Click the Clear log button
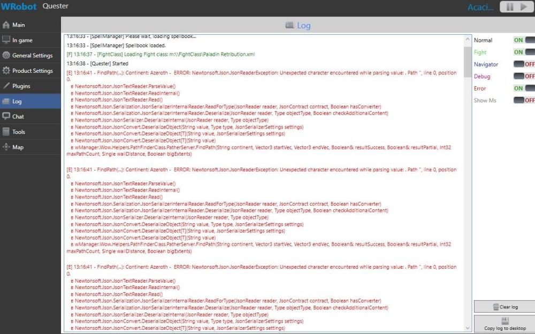Viewport: 535px width, 334px height. click(x=505, y=307)
